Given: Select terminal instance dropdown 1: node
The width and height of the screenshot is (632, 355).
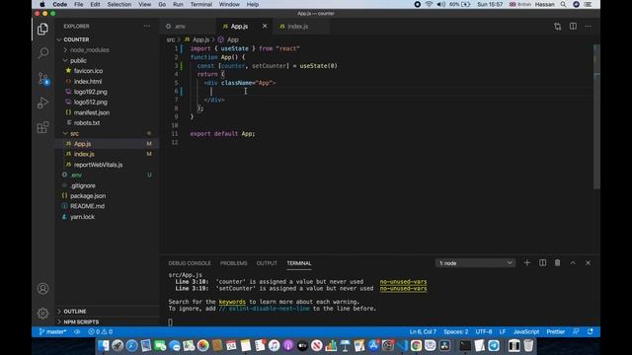Looking at the screenshot, I should [x=475, y=263].
